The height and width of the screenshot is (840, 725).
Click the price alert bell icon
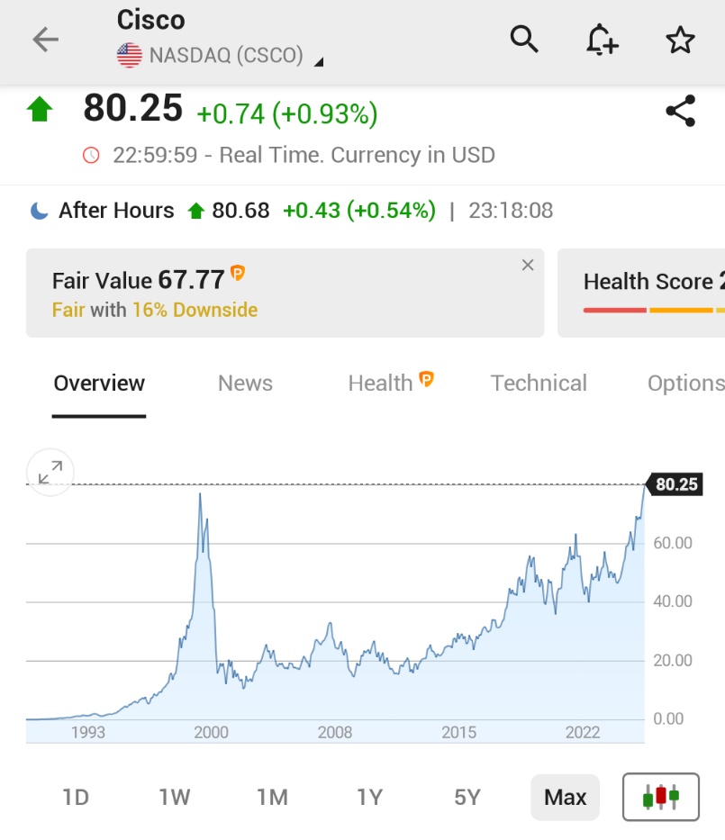602,40
